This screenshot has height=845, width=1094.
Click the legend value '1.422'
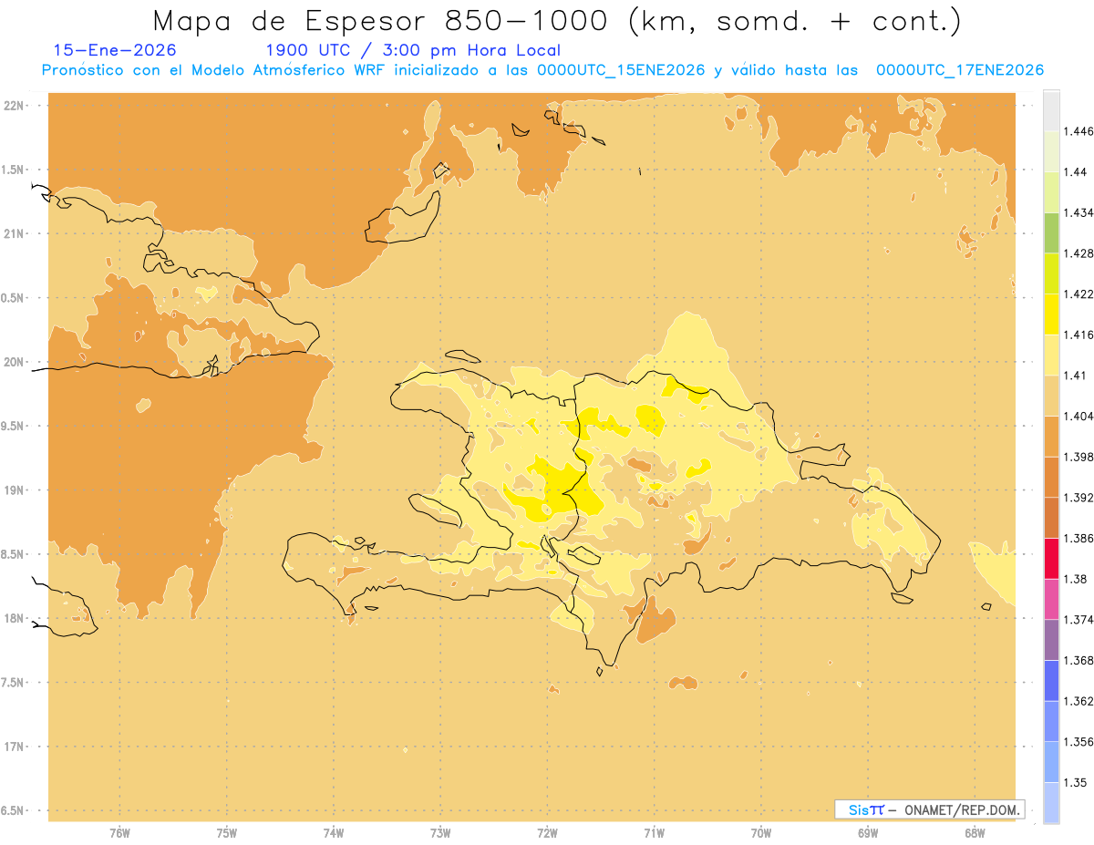point(1079,294)
